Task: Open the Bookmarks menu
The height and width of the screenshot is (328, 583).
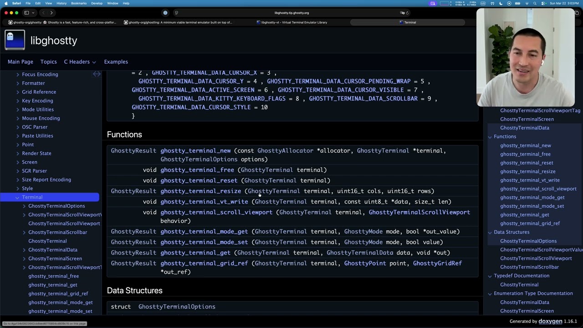Action: pyautogui.click(x=79, y=3)
